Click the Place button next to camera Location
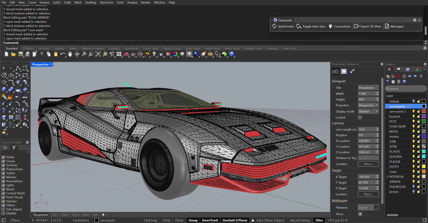Viewport: 428px width, 223px height. [x=368, y=164]
